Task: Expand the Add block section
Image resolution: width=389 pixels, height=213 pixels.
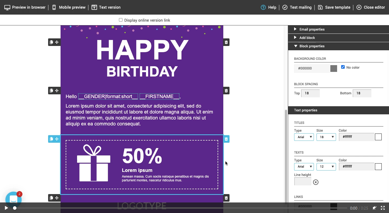Action: click(307, 38)
